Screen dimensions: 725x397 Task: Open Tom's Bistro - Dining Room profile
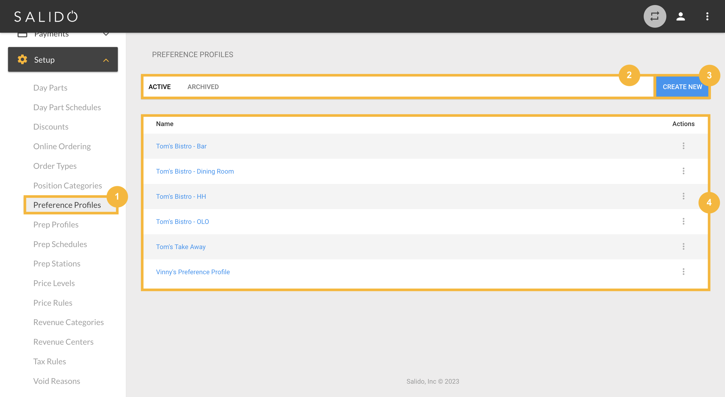[195, 171]
